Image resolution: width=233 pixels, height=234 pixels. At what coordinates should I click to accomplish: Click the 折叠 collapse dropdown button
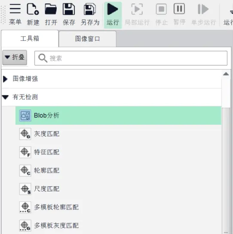click(15, 57)
